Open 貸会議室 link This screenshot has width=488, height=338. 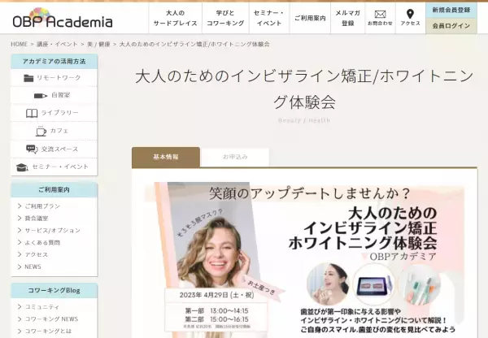click(x=37, y=219)
